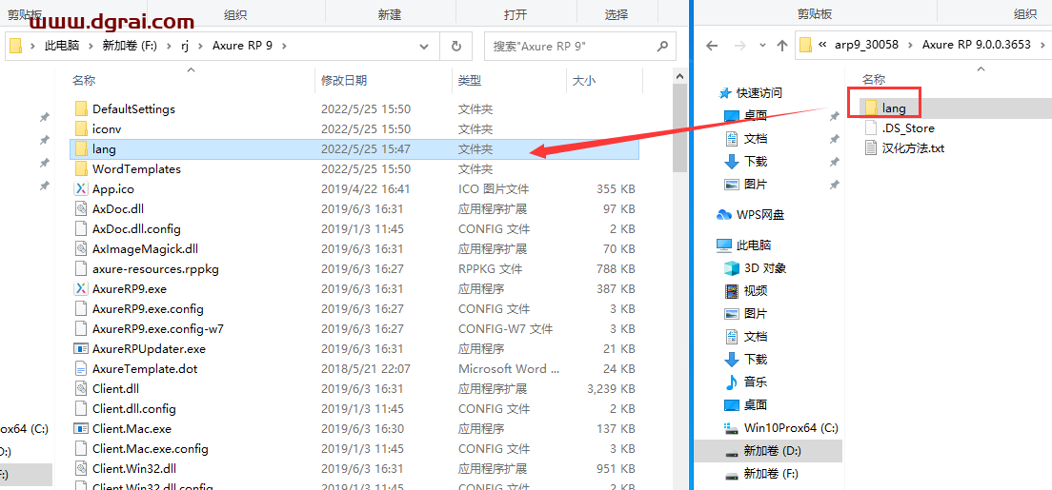This screenshot has height=490, width=1052.
Task: Go back in the right Explorer window
Action: pyautogui.click(x=712, y=46)
